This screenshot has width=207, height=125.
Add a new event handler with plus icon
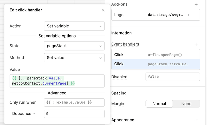pyautogui.click(x=196, y=44)
